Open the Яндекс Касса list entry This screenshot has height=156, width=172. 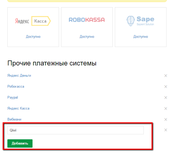coord(18,108)
